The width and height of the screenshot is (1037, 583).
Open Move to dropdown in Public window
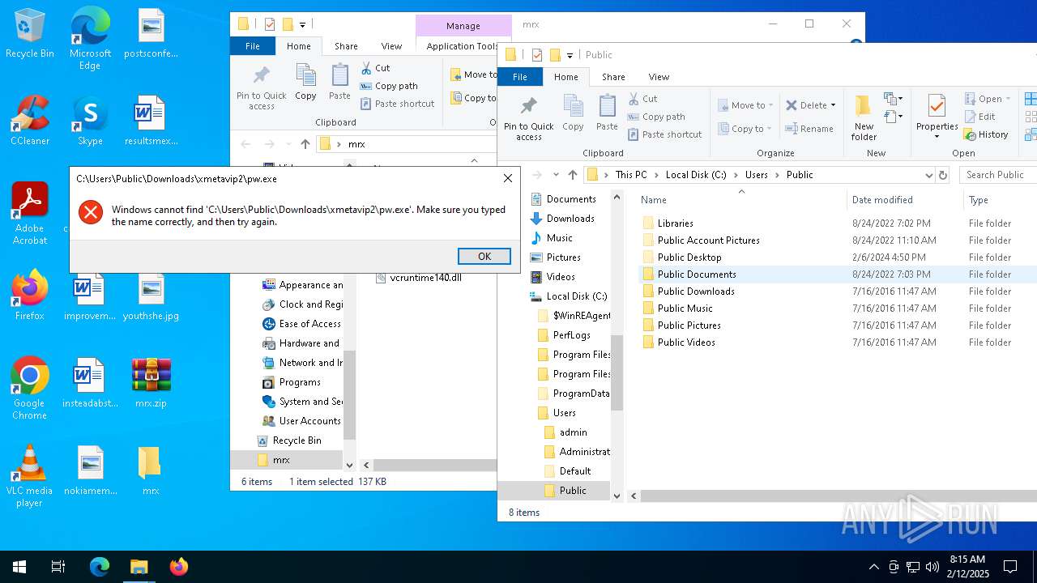(x=745, y=105)
